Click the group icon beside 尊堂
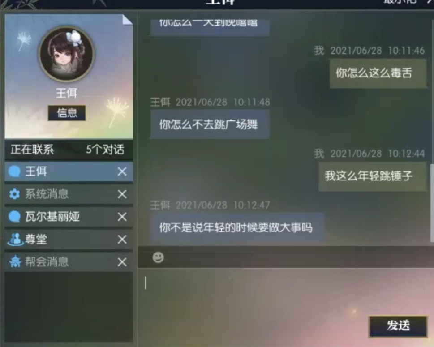Viewport: 434px width, 347px height. [x=15, y=240]
